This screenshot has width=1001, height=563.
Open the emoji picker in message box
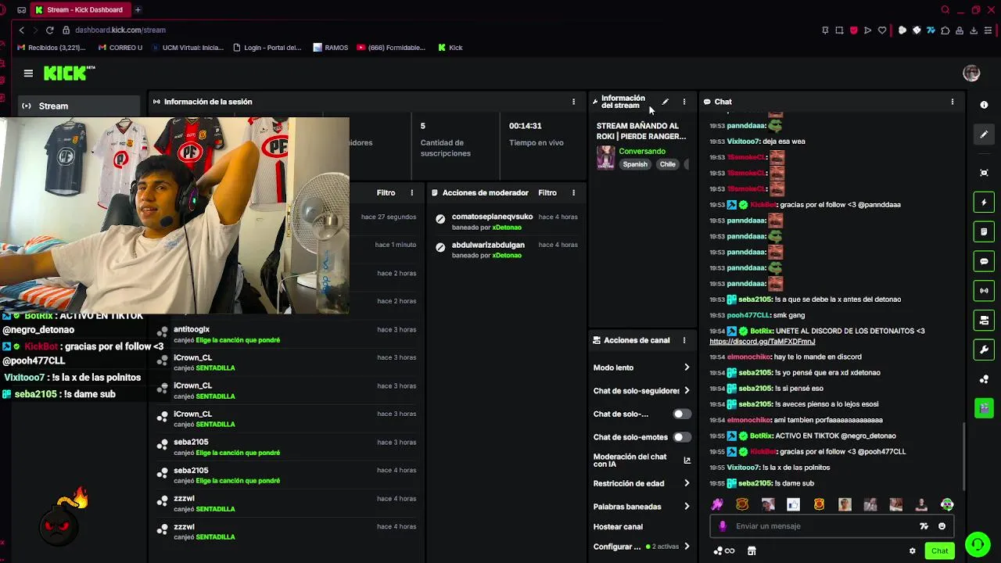pyautogui.click(x=942, y=526)
